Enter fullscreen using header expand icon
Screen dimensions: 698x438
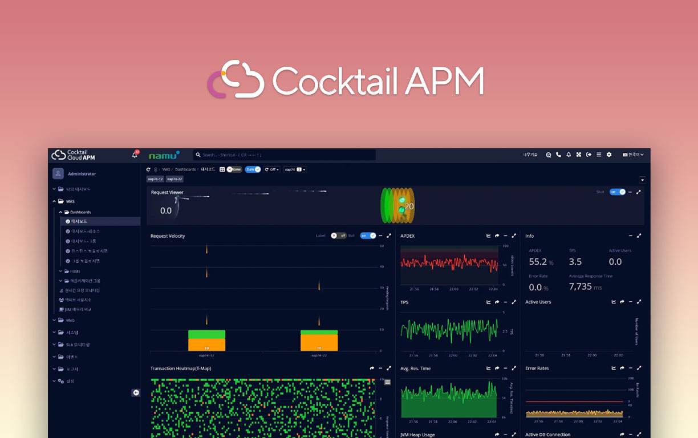click(578, 155)
